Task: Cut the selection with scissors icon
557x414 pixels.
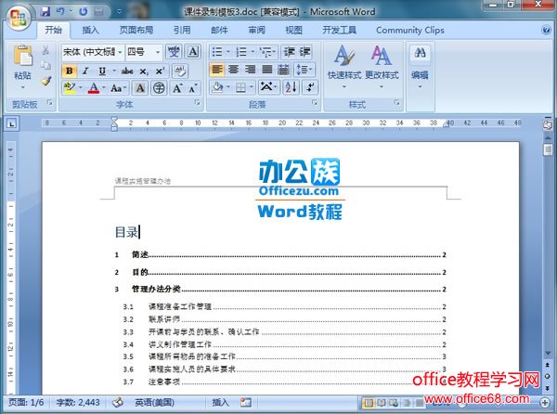Action: pyautogui.click(x=45, y=50)
